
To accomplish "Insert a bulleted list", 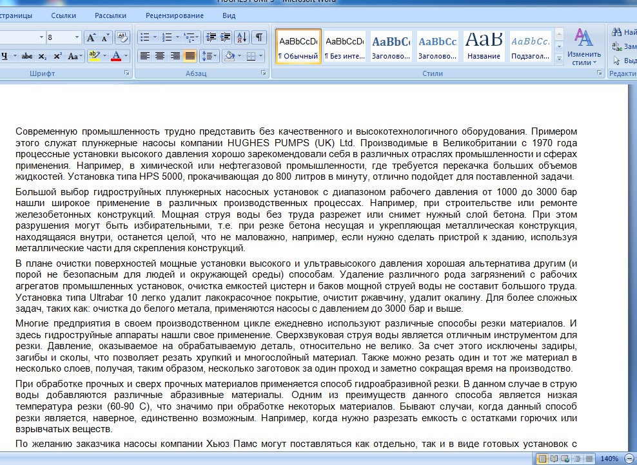I will pos(144,38).
